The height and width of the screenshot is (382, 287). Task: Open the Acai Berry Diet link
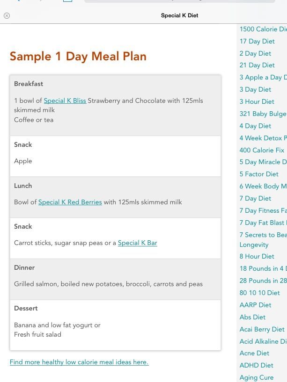tap(262, 329)
